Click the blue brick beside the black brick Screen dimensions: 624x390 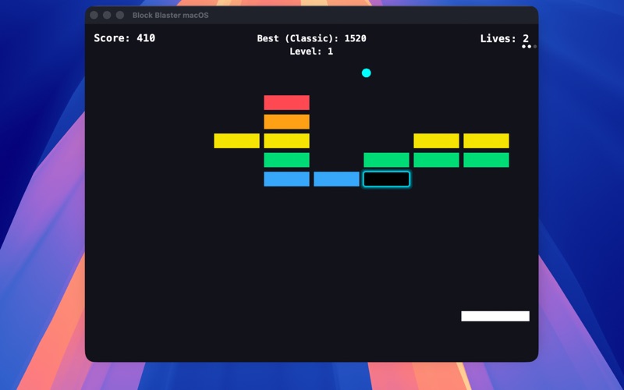tap(337, 179)
